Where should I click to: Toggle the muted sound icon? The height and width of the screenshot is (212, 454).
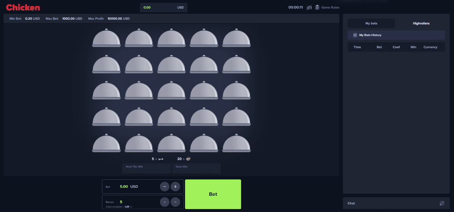click(x=309, y=7)
